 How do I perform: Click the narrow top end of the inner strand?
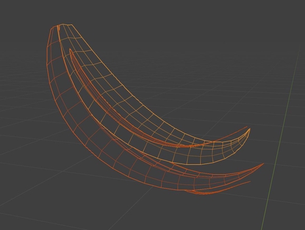pos(70,50)
